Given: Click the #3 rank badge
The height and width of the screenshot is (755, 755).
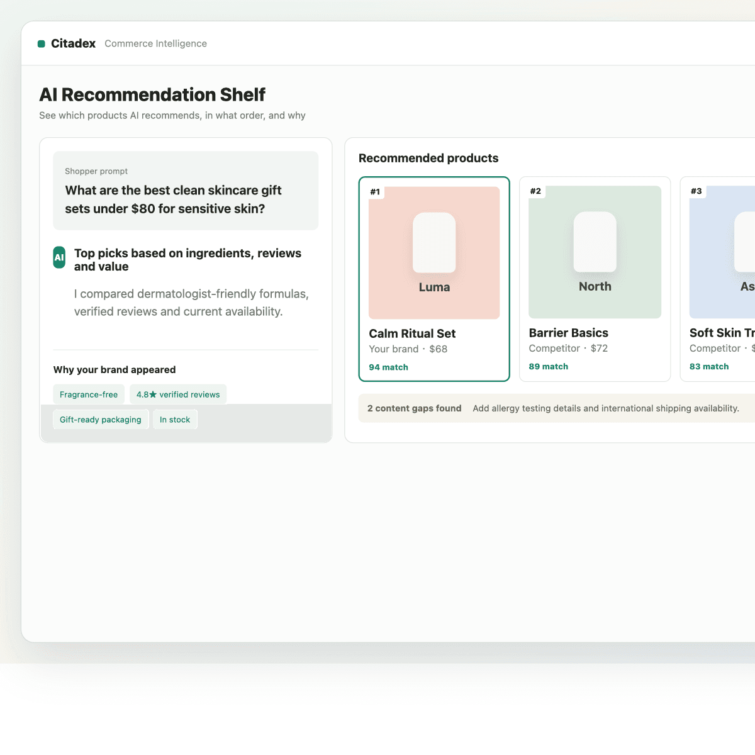Looking at the screenshot, I should pos(696,191).
